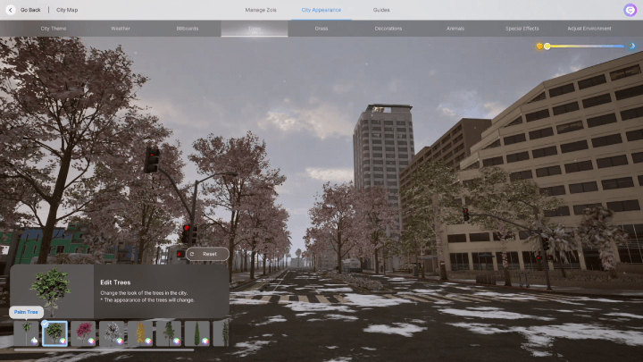
Task: Switch to the Manage Zois tab
Action: tap(261, 9)
